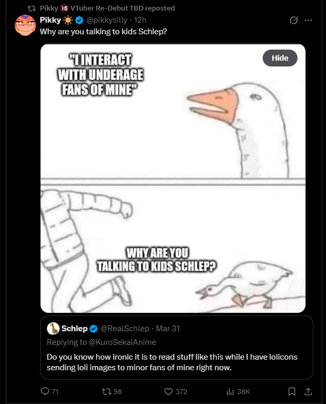Open the quoted Schlep tweet text
The width and height of the screenshot is (326, 404).
click(171, 362)
